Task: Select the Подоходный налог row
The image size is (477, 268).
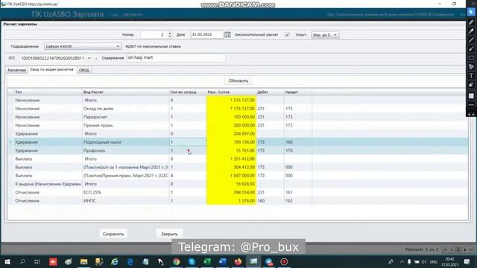Action: (x=238, y=142)
